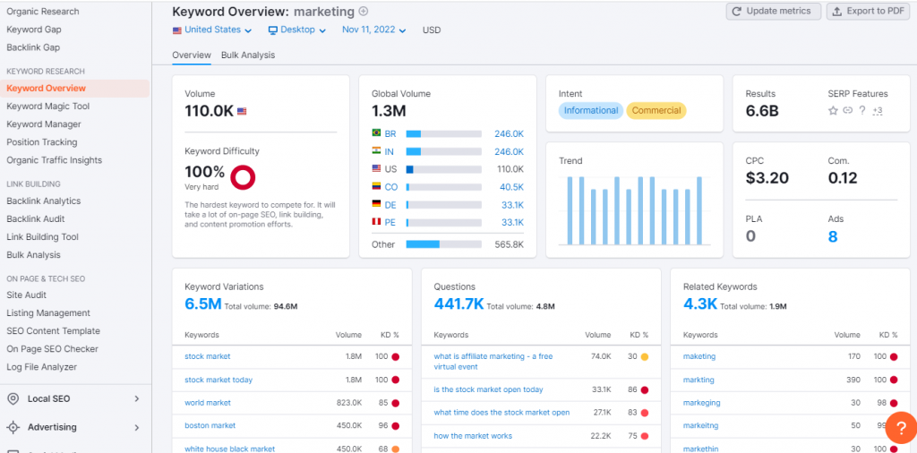
Task: Switch to the Overview tab
Action: coord(192,55)
